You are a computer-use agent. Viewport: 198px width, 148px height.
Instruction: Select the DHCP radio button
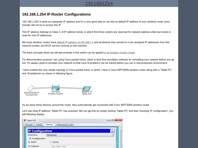click(29, 142)
